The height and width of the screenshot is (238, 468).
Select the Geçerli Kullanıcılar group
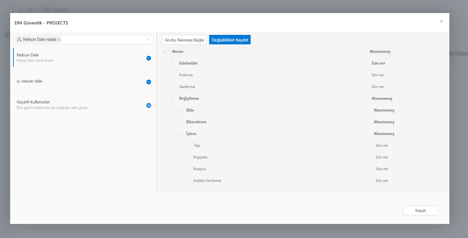pos(83,104)
